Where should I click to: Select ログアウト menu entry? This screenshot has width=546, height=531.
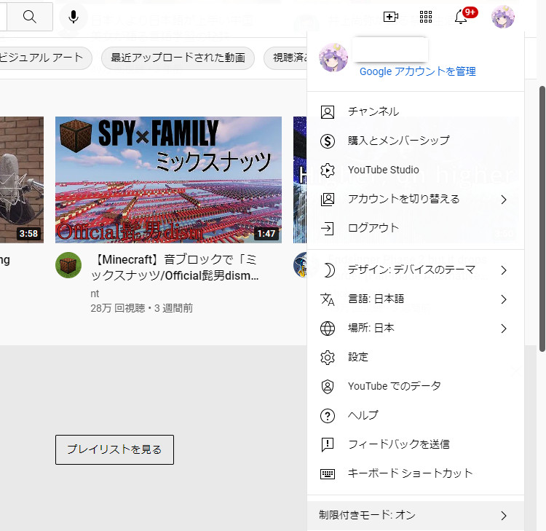(x=416, y=228)
